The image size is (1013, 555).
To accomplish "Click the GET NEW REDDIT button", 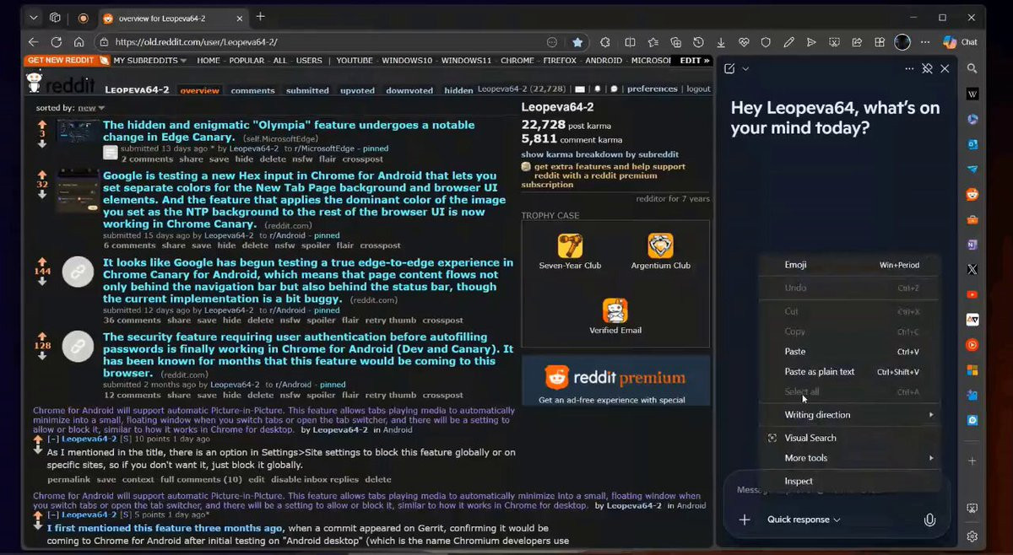I will pos(68,61).
